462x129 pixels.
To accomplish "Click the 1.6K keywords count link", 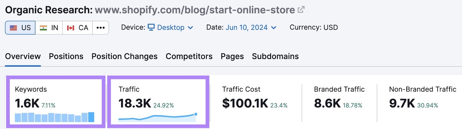I will click(x=27, y=103).
